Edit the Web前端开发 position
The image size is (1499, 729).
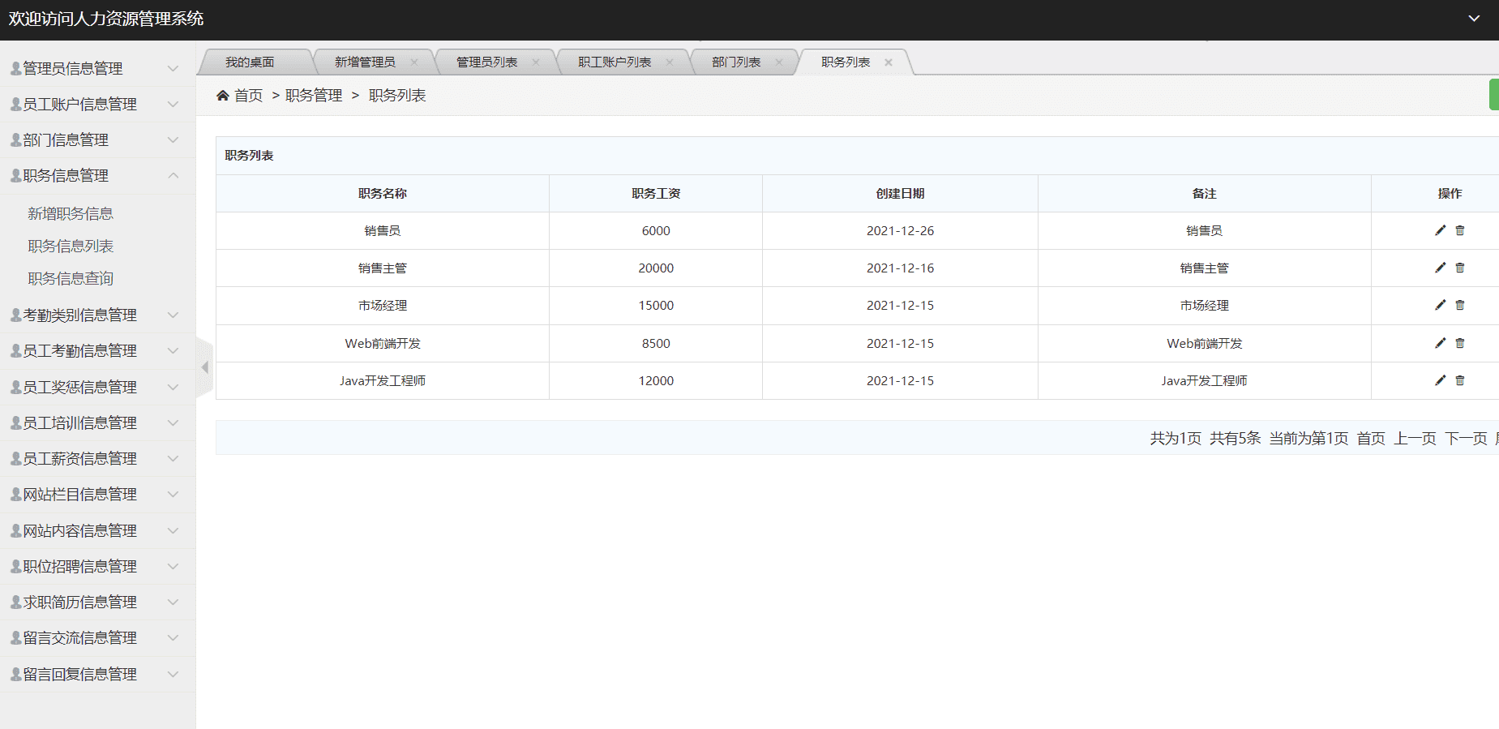1440,343
